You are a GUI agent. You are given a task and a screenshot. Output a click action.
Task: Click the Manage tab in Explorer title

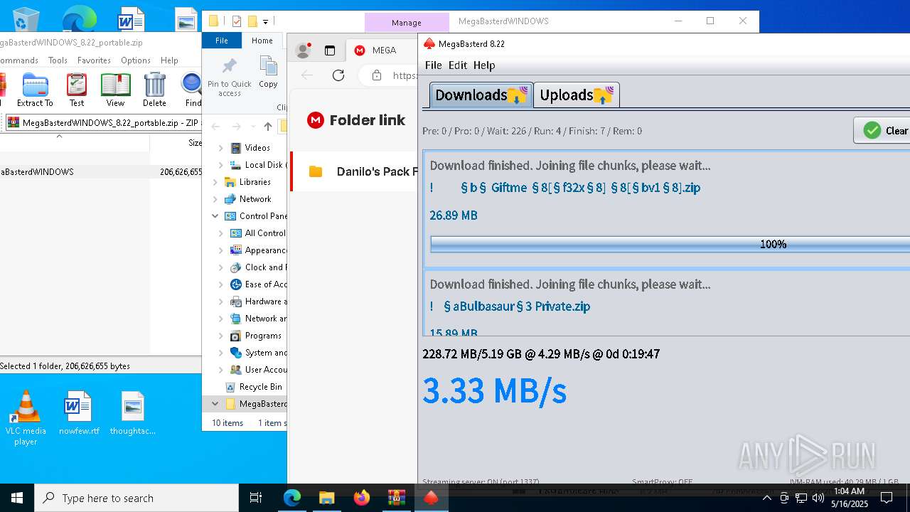tap(407, 22)
